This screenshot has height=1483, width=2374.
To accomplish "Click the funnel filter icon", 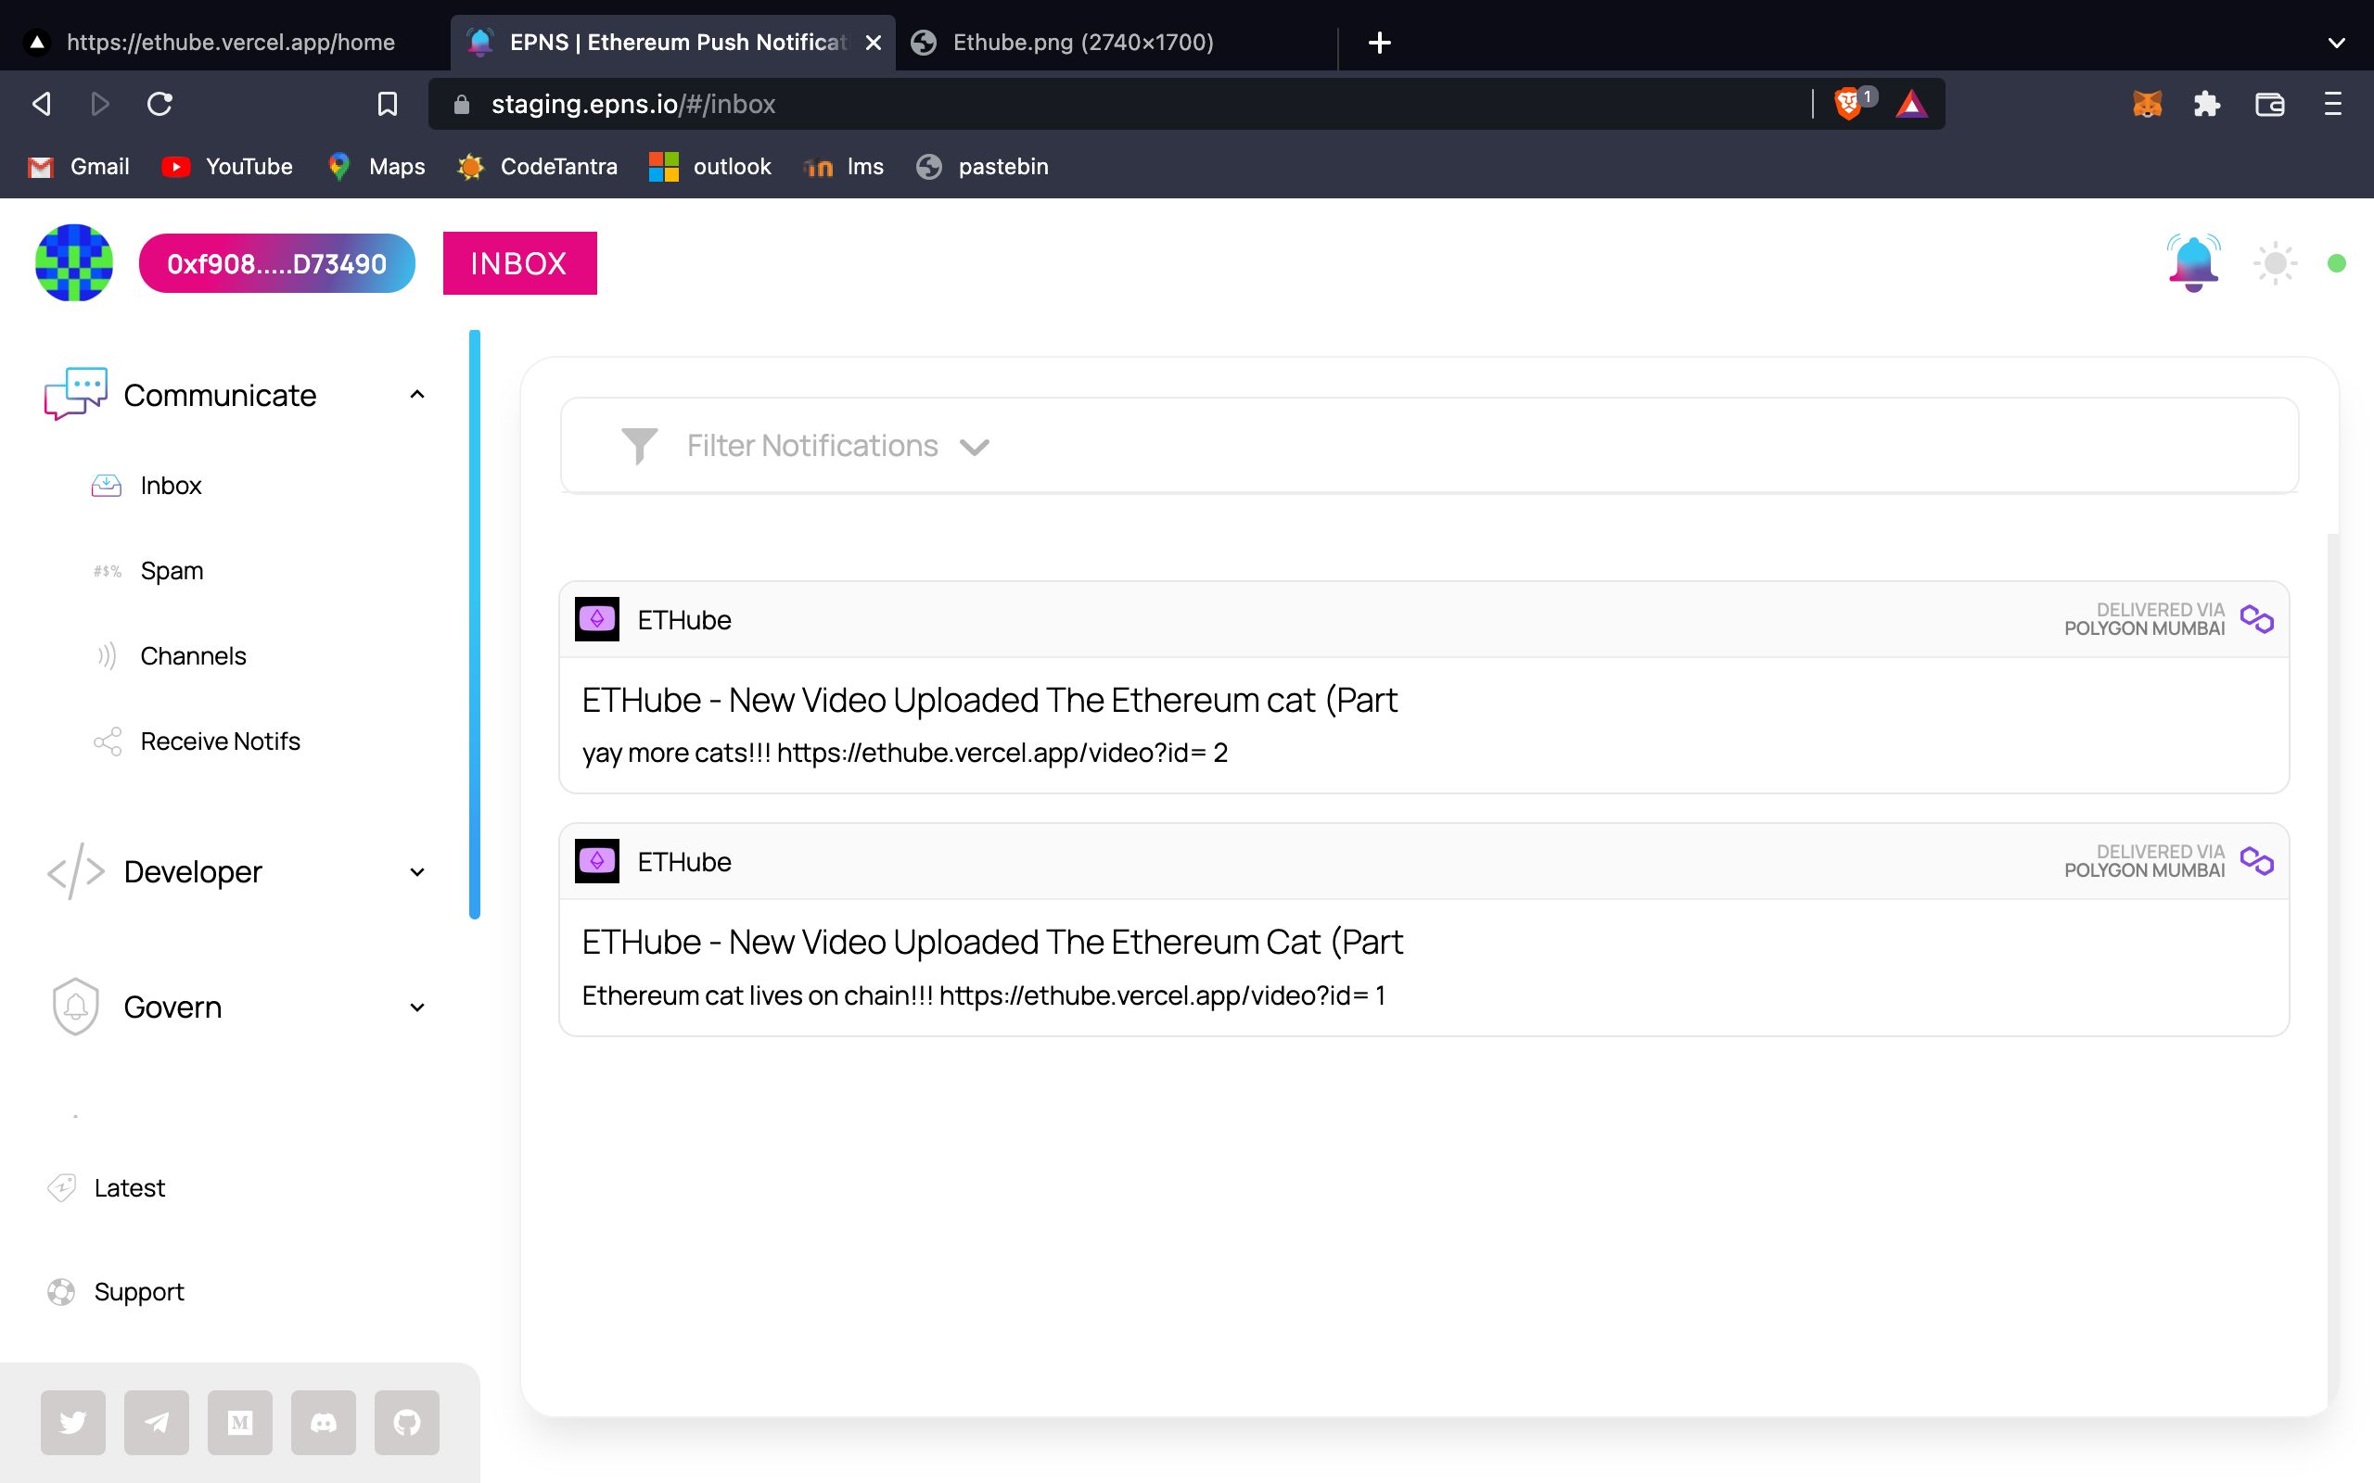I will point(639,446).
